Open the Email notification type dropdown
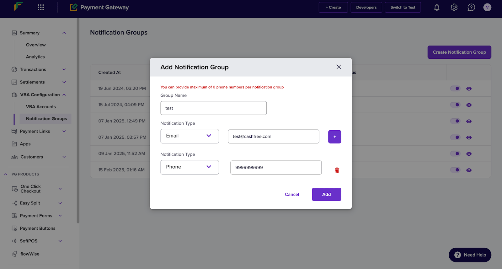The width and height of the screenshot is (502, 269). coord(190,136)
